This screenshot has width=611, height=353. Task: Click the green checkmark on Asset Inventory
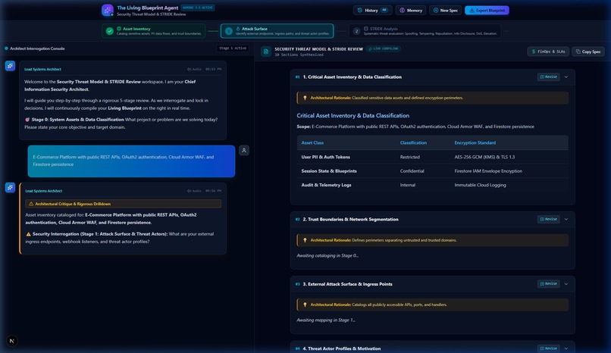point(110,31)
